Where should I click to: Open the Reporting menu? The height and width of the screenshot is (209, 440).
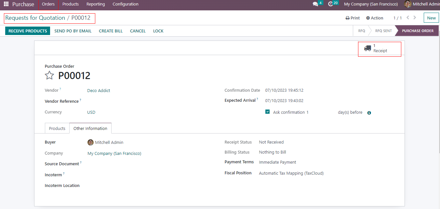96,4
